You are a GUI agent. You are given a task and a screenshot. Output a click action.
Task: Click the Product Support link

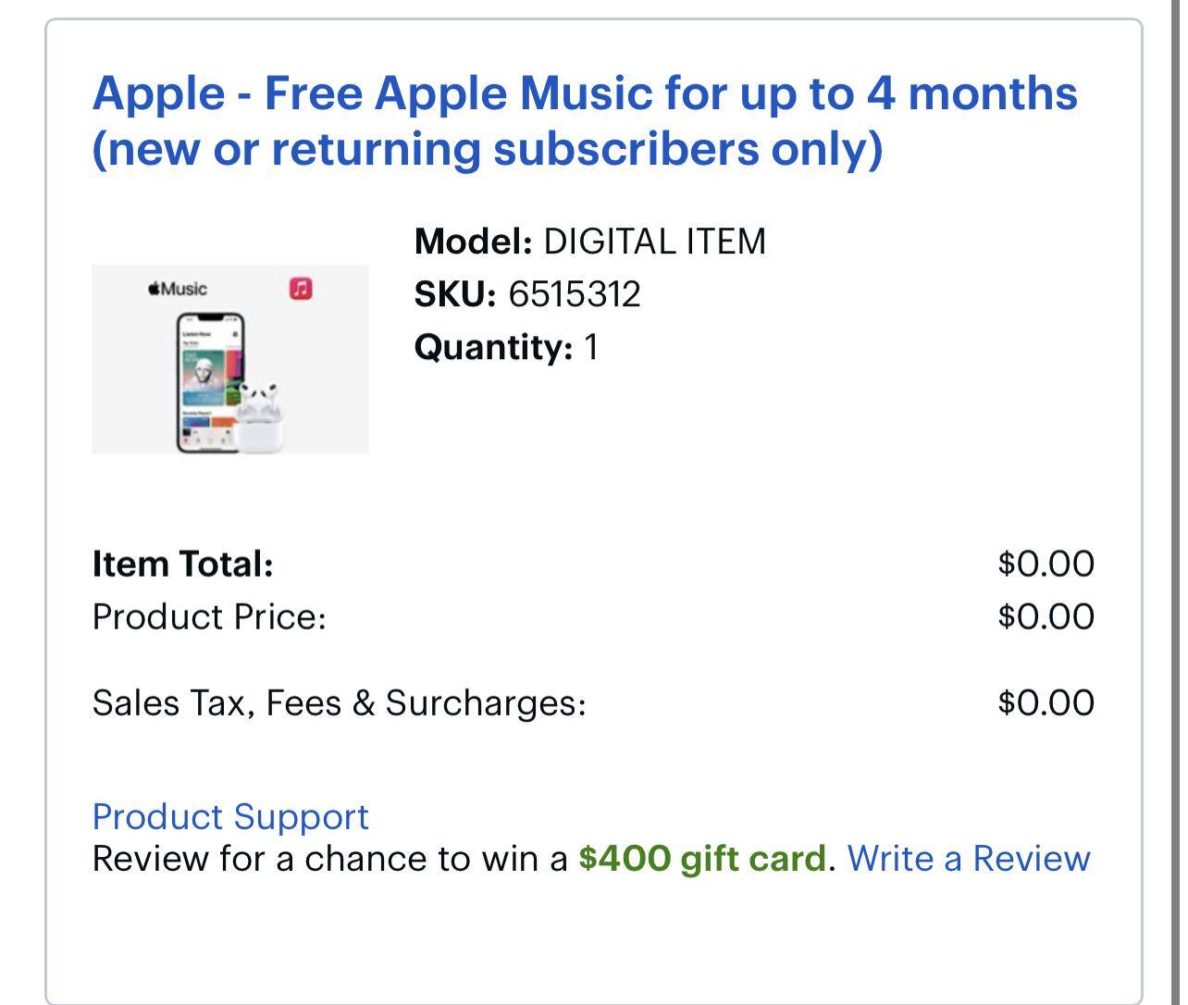pos(230,816)
